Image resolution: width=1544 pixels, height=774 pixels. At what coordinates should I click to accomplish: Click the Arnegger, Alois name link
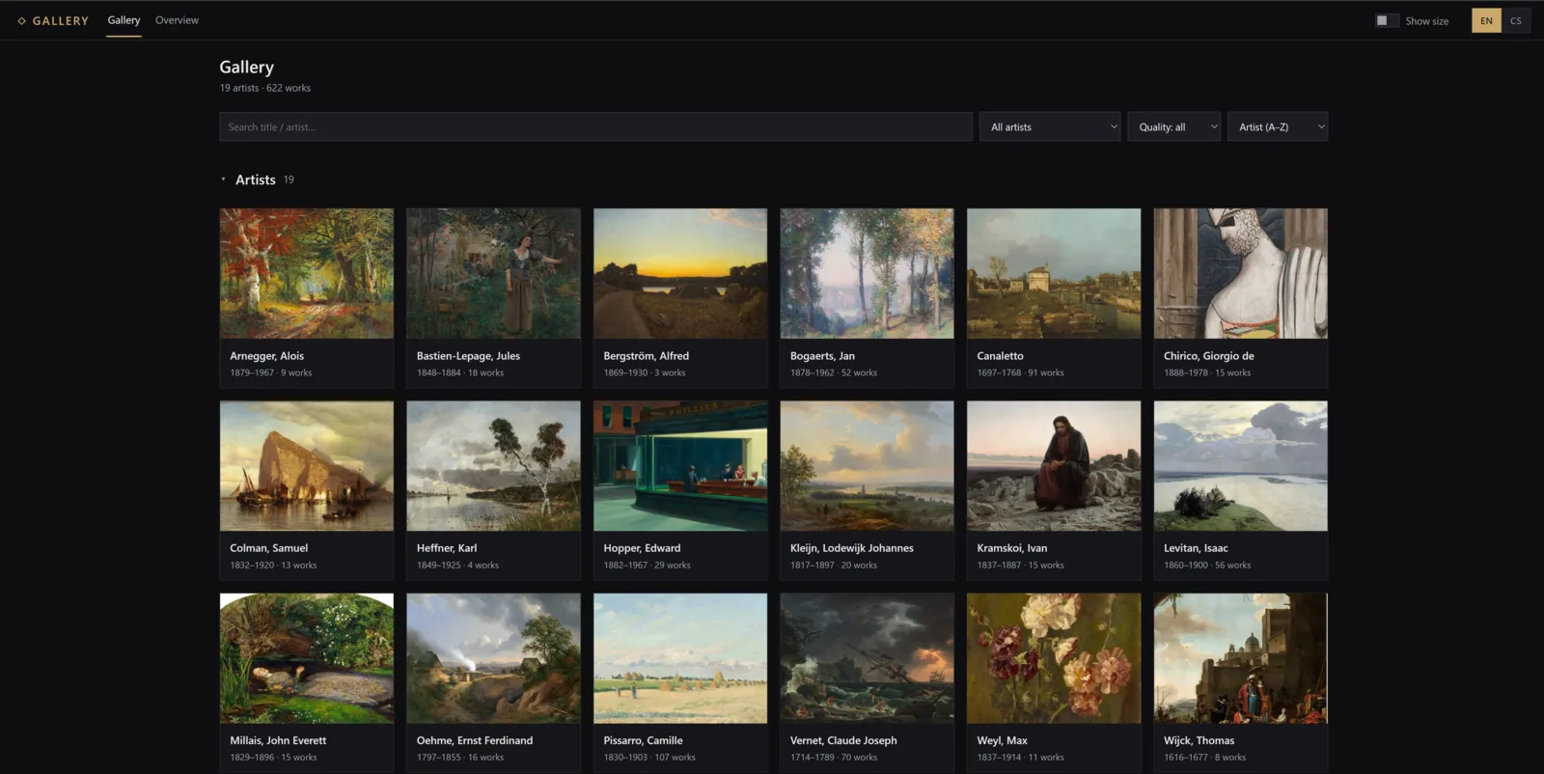pyautogui.click(x=266, y=356)
